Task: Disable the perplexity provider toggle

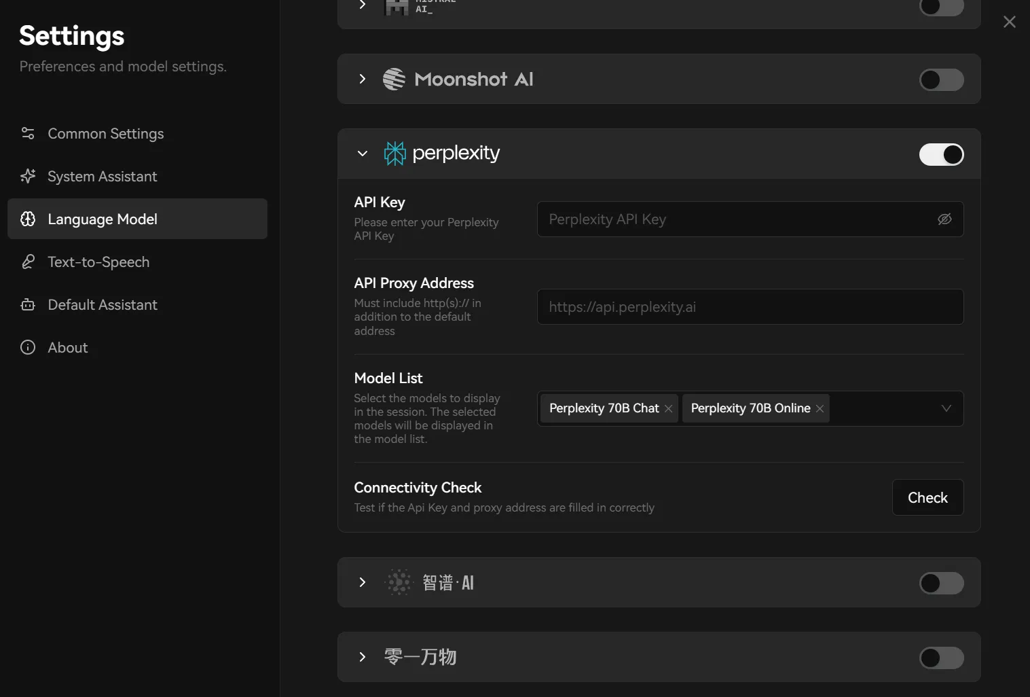Action: pos(941,154)
